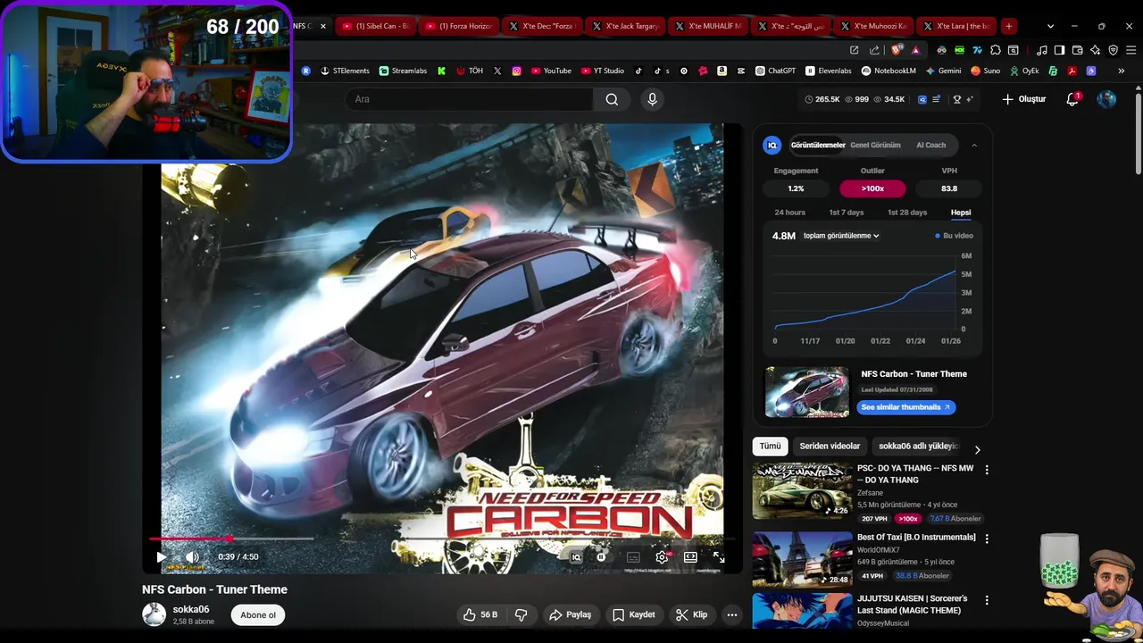Subscribe with Abone ol button
Screen dimensions: 1143x643
(x=258, y=614)
